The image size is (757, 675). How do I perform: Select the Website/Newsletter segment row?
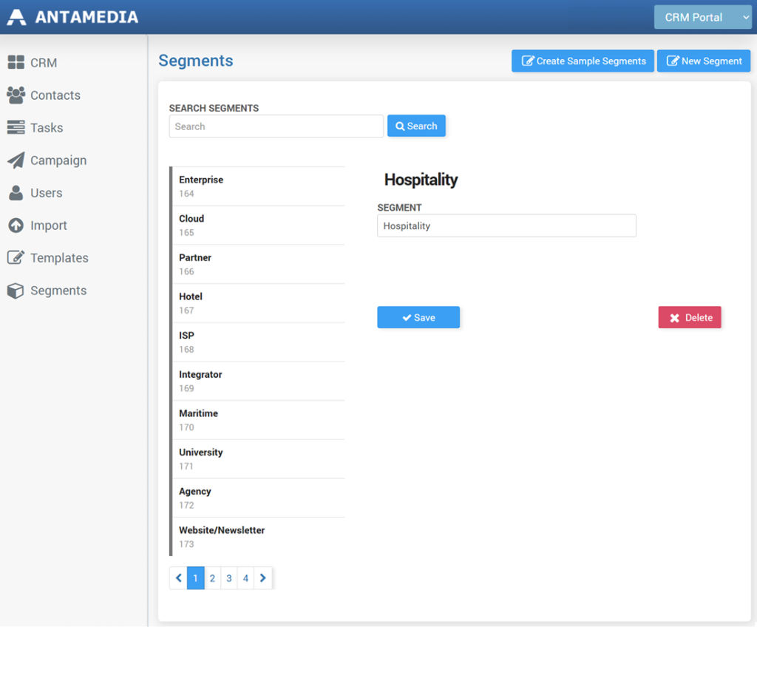[259, 537]
